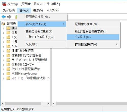Select the 信頼された発行元 tree item
The height and width of the screenshot is (112, 127).
pyautogui.click(x=23, y=51)
